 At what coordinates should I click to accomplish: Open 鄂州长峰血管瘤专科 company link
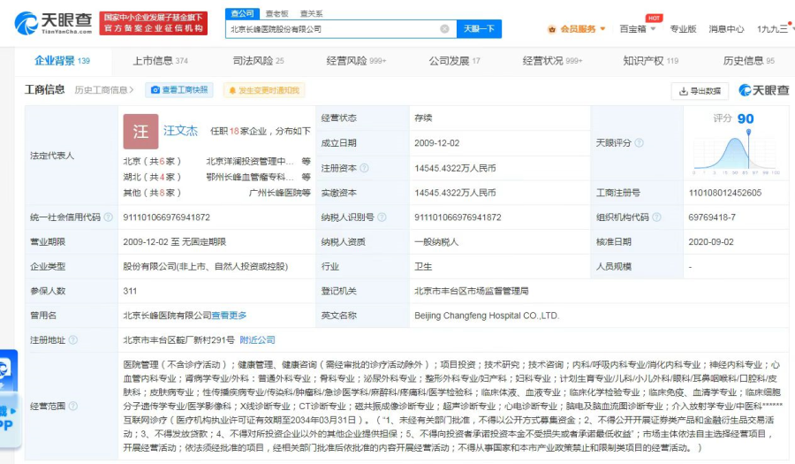pos(249,177)
